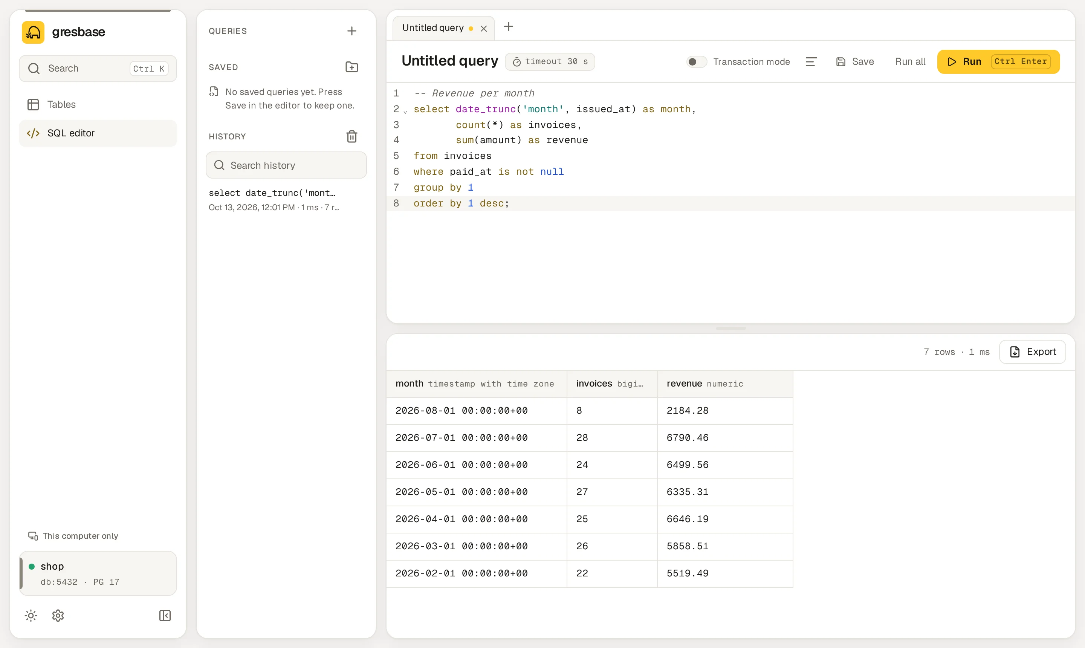1085x648 pixels.
Task: Change the timeout 30 s setting
Action: (550, 61)
